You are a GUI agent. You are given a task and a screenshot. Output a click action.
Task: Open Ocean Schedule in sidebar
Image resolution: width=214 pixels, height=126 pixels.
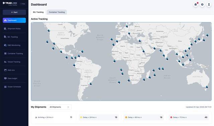pos(14,87)
